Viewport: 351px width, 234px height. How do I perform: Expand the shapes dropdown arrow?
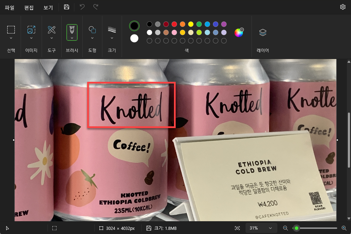92,38
